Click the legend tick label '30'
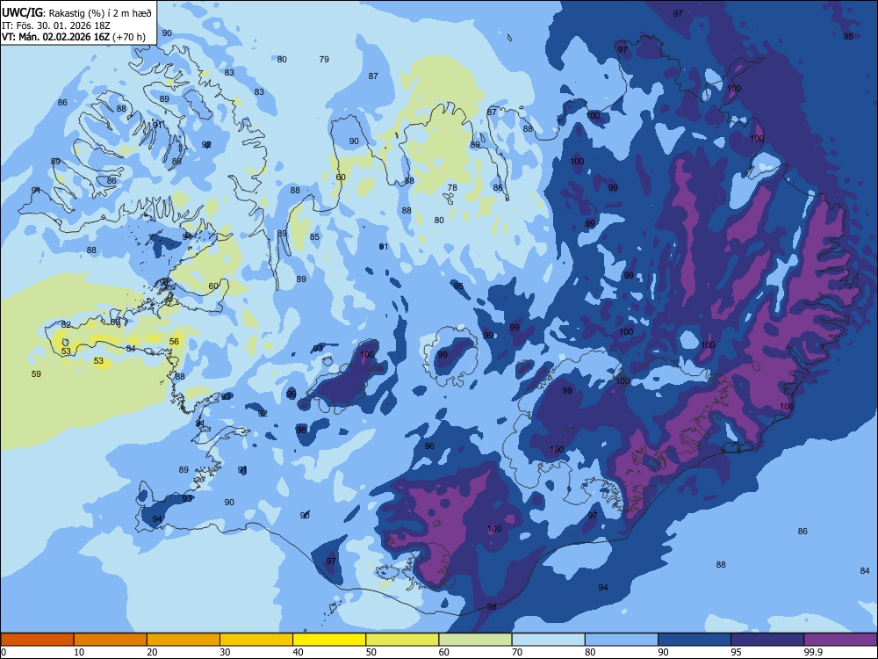Viewport: 878px width, 659px height. 225,652
